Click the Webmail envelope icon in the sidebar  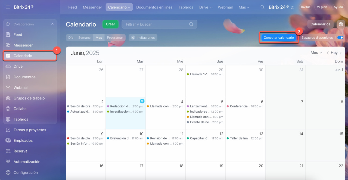pyautogui.click(x=8, y=88)
